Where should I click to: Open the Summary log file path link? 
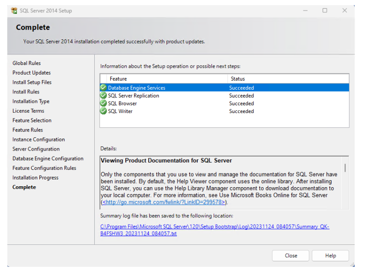tap(214, 230)
